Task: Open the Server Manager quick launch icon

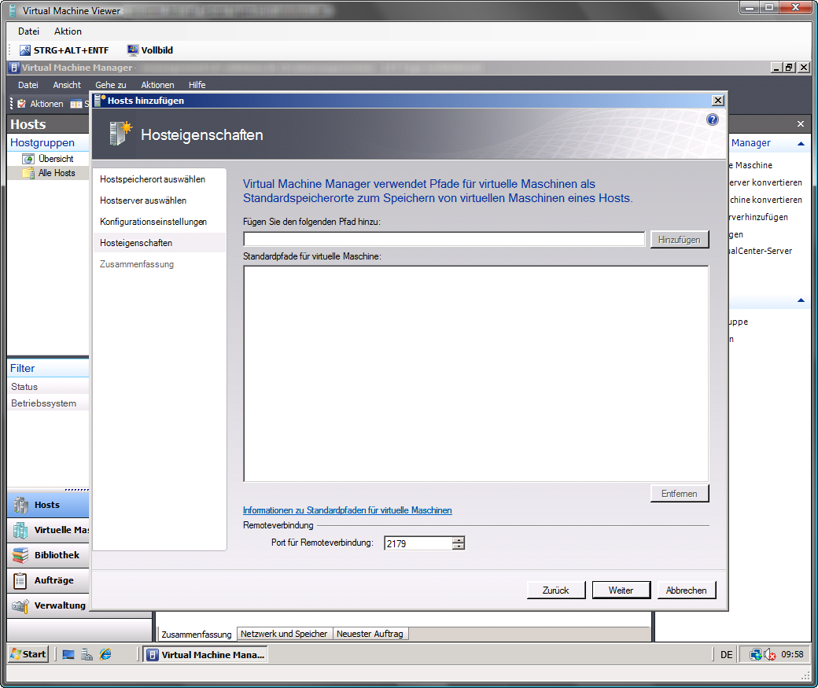Action: (x=87, y=655)
